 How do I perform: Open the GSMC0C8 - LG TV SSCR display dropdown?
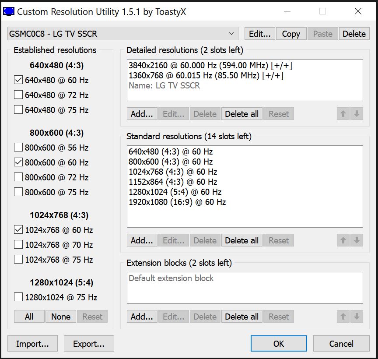(122, 34)
